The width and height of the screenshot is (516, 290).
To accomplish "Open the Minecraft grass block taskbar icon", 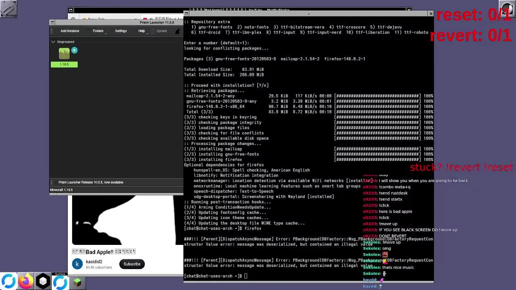I will coord(77,282).
